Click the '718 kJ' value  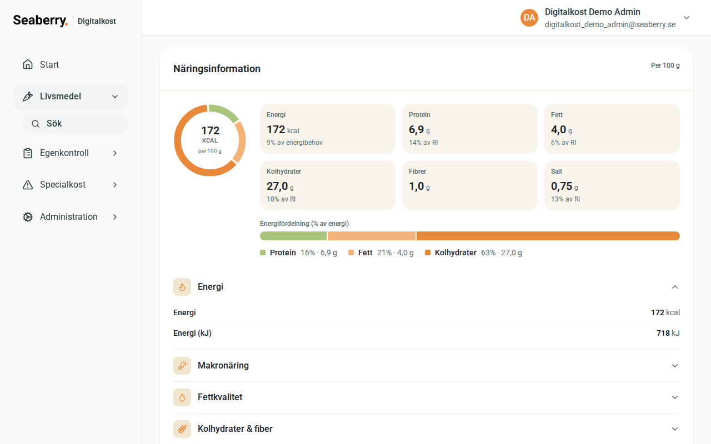[668, 333]
